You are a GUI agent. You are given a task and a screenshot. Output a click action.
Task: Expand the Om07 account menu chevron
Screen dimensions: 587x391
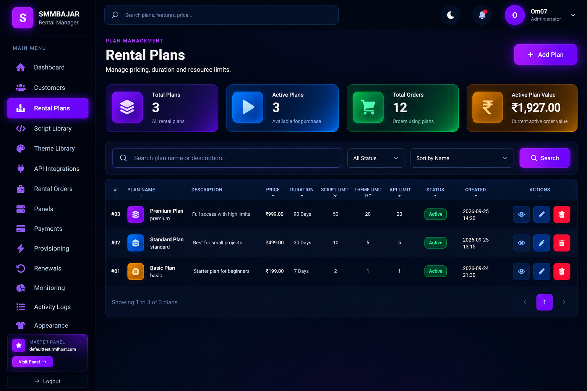click(573, 15)
